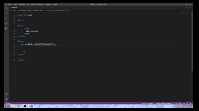Click the Visual Studio Code taskbar icon
Image resolution: width=199 pixels, height=111 pixels.
click(31, 106)
